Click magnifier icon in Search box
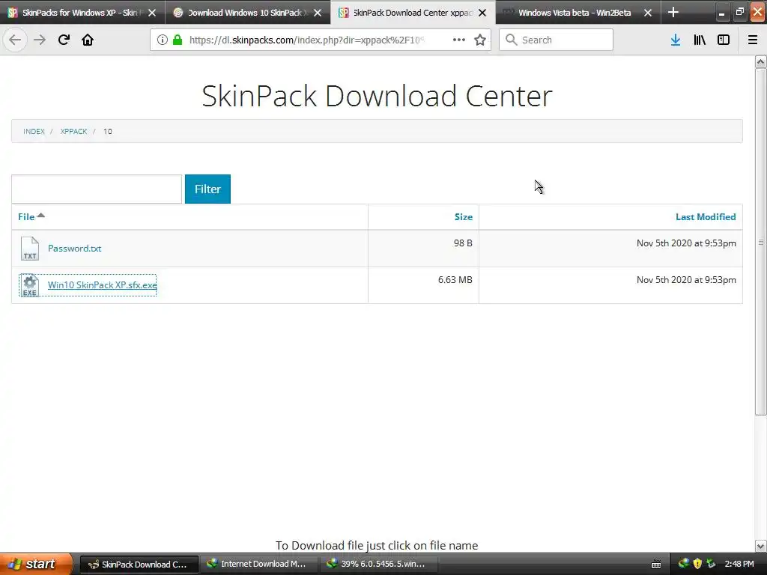This screenshot has height=575, width=767. point(511,40)
